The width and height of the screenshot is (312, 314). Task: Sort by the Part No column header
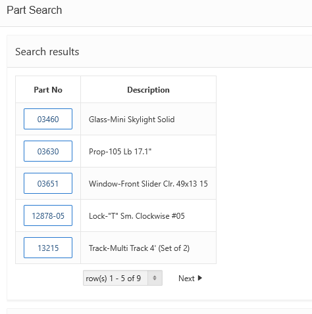click(x=48, y=90)
